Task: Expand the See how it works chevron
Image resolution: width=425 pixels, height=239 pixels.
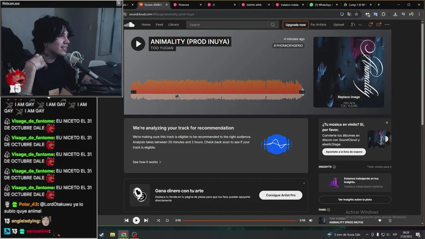Action: (160, 162)
